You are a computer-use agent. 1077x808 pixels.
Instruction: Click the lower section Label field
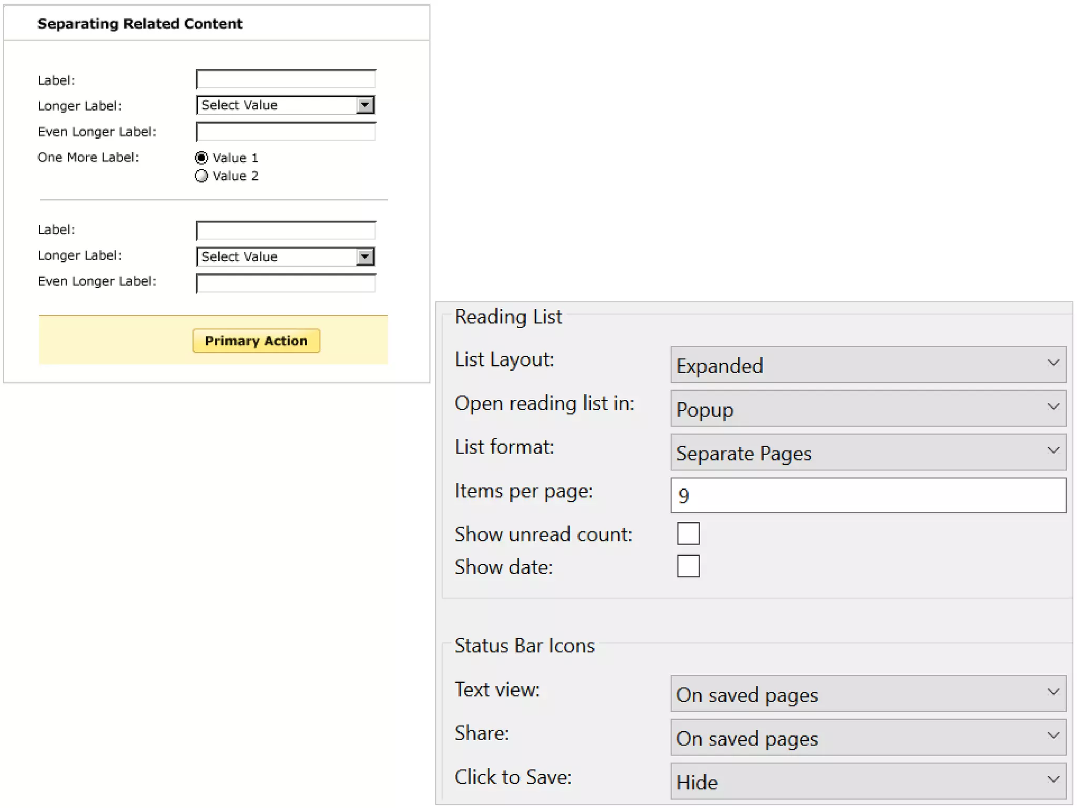(286, 230)
